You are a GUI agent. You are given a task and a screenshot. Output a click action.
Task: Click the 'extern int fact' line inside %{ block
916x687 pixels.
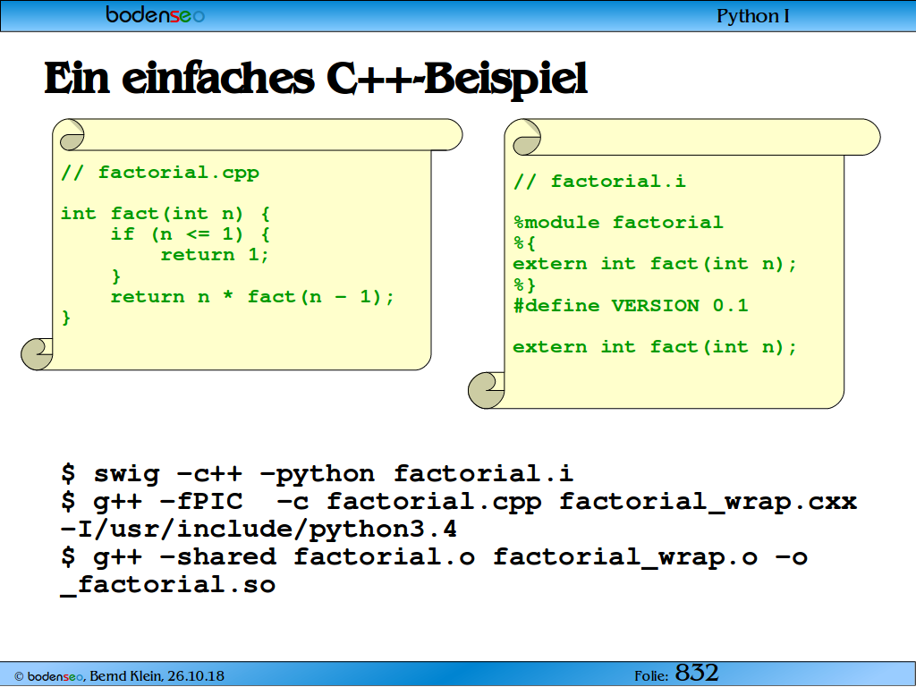[x=655, y=264]
